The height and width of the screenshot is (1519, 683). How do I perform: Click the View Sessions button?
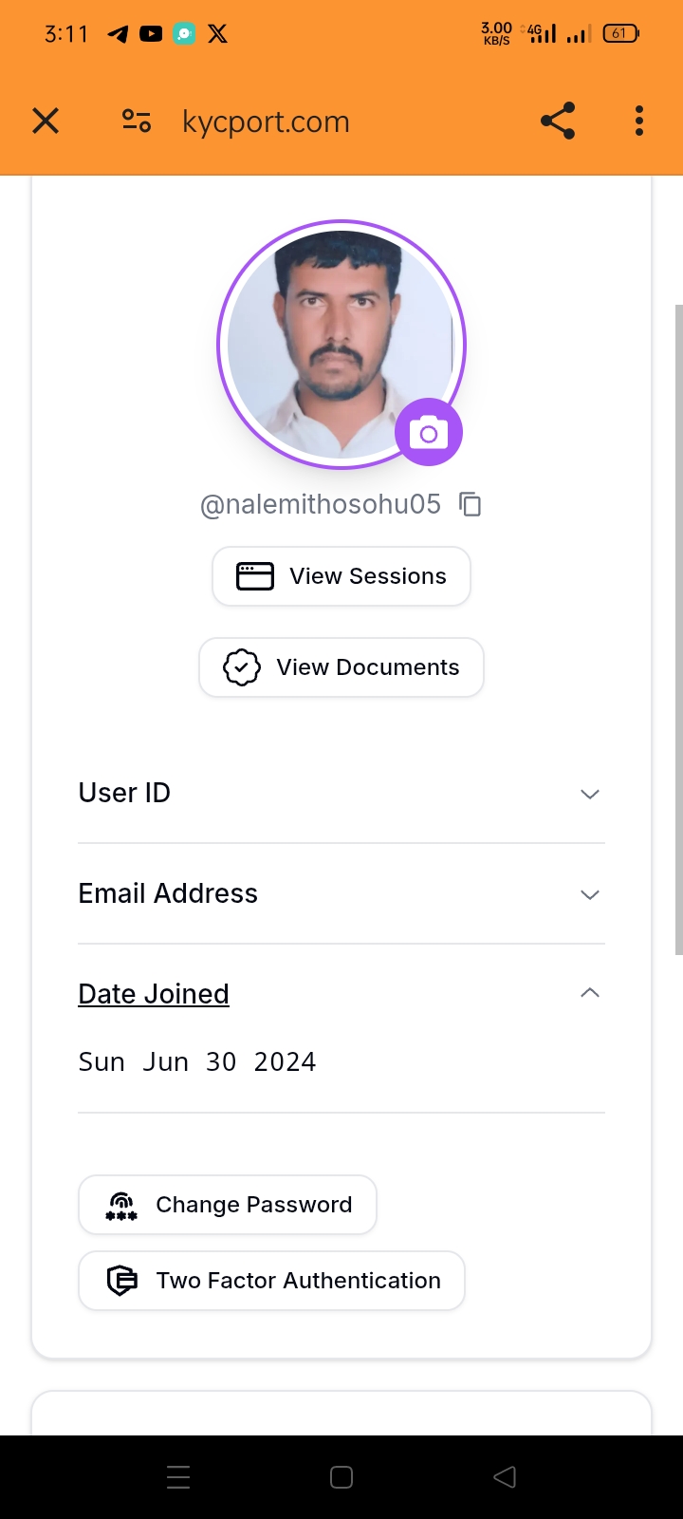coord(341,576)
